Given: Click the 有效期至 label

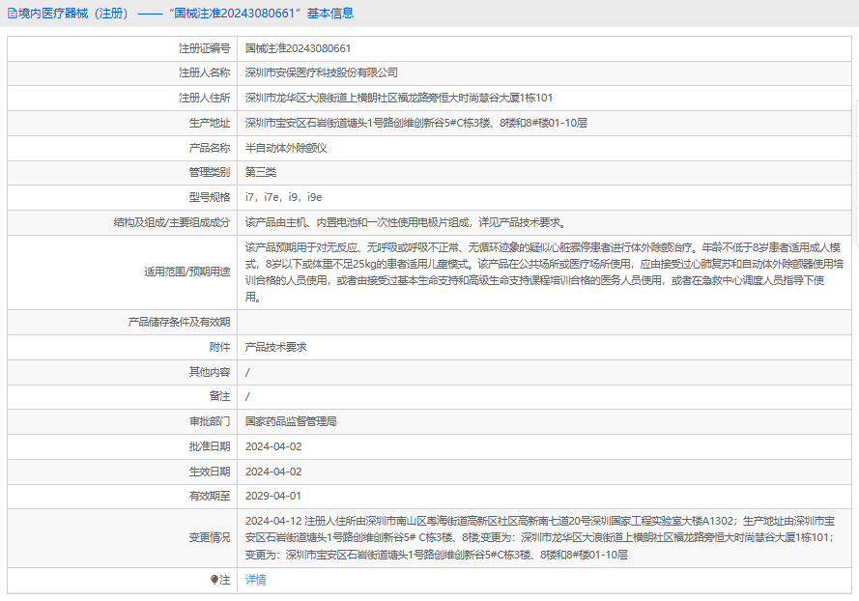Looking at the screenshot, I should [x=210, y=496].
